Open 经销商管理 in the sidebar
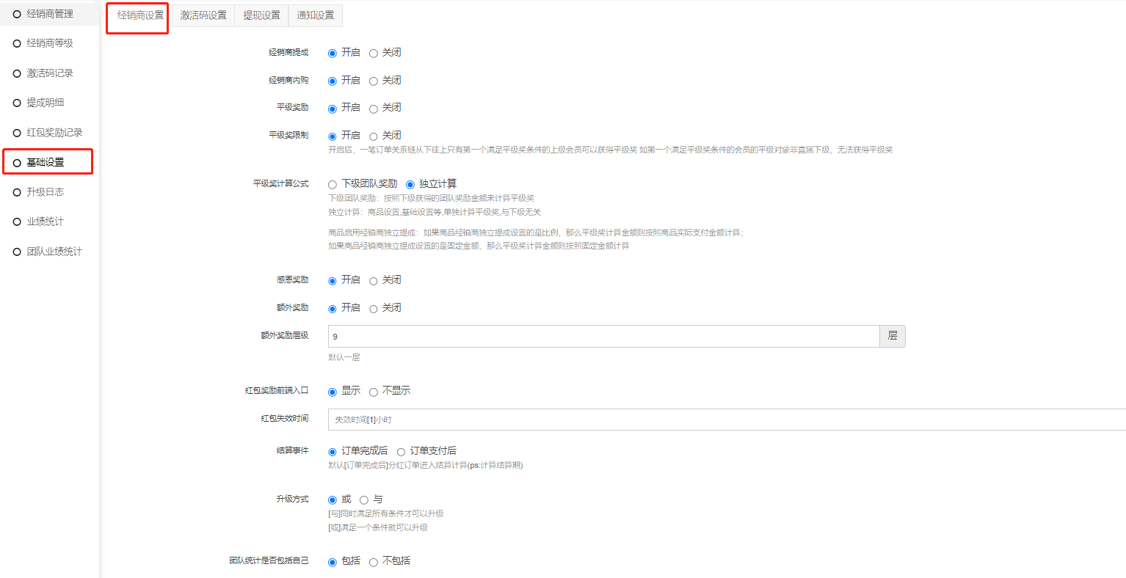1126x578 pixels. pos(49,14)
